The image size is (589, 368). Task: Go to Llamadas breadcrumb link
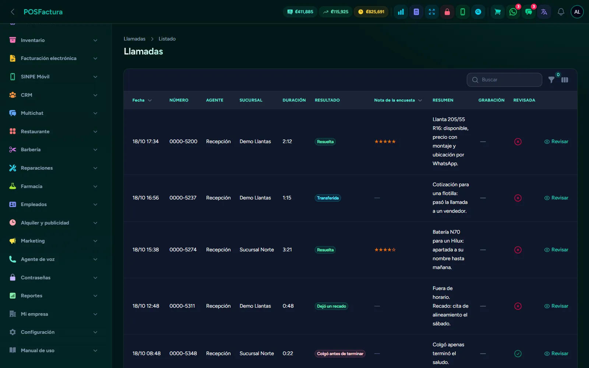click(x=134, y=39)
